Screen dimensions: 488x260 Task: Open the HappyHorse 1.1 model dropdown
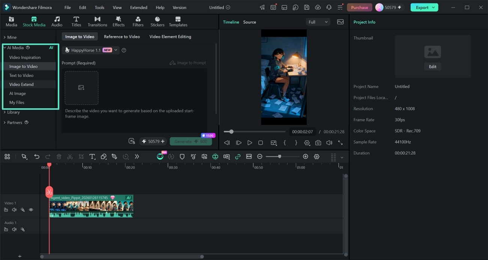(x=90, y=50)
